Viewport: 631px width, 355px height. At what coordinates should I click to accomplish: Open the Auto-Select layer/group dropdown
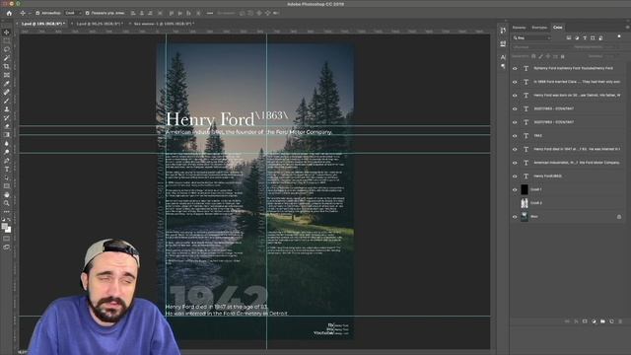pyautogui.click(x=73, y=13)
